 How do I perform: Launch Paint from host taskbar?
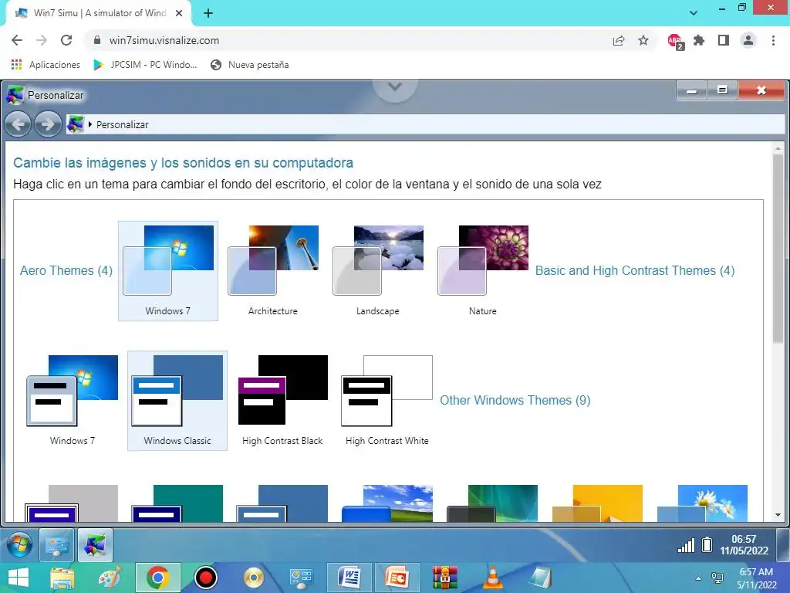[110, 578]
